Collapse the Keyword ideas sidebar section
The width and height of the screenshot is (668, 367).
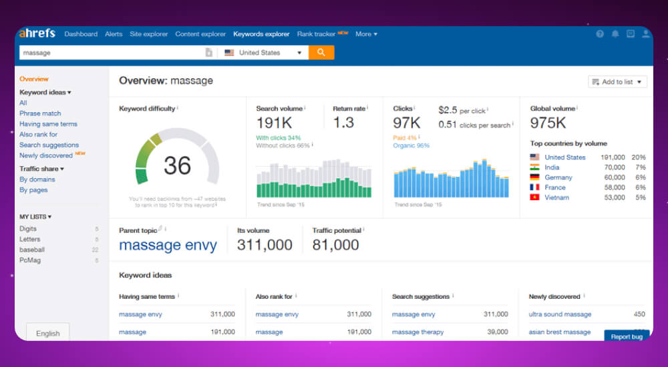pos(45,92)
